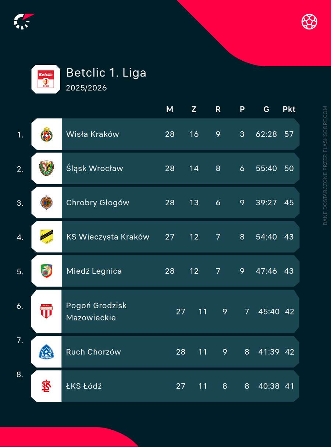
Task: Open the Betclic 1. Liga title
Action: (x=106, y=72)
